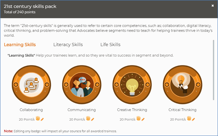This screenshot has height=136, width=218.
Task: Edit the Collaborating badge points with the pencil icon
Action: 42,119
